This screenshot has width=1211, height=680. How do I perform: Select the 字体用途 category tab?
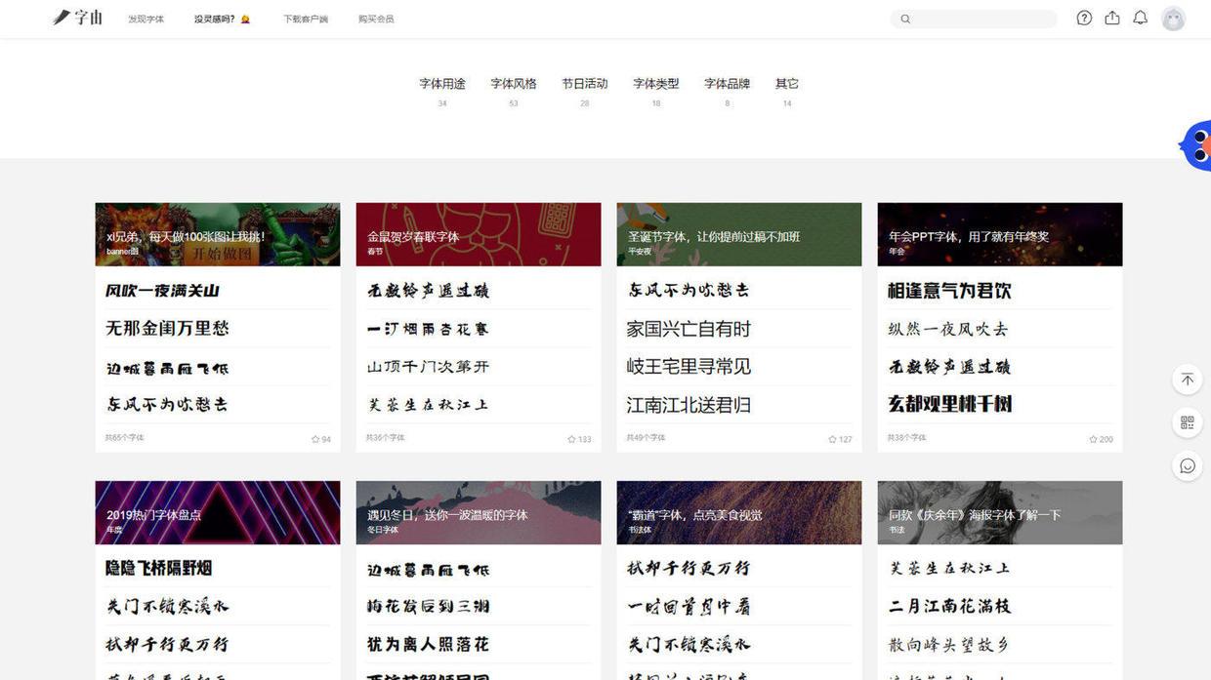coord(442,84)
